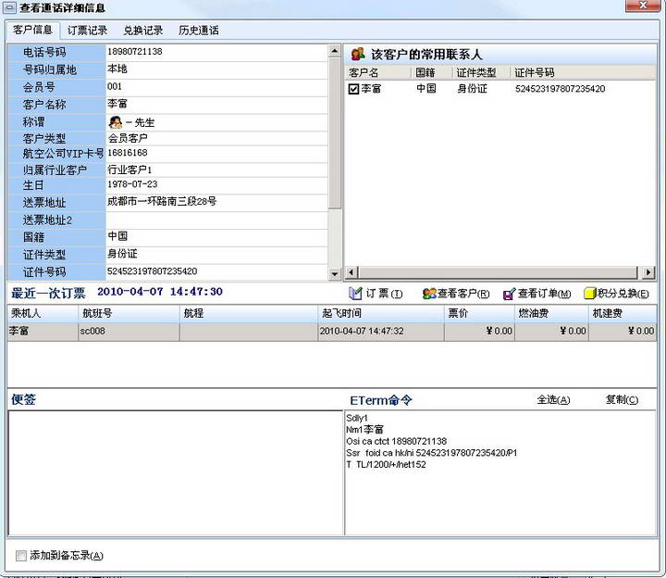This screenshot has height=578, width=666.
Task: Switch to the 订票记录 tab
Action: pos(88,31)
